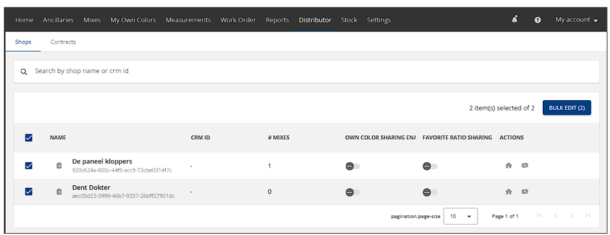The width and height of the screenshot is (610, 235).
Task: Select shop ID 920c624a-800c-44f5-acc9-73cbe0314f7c
Action: click(x=122, y=170)
